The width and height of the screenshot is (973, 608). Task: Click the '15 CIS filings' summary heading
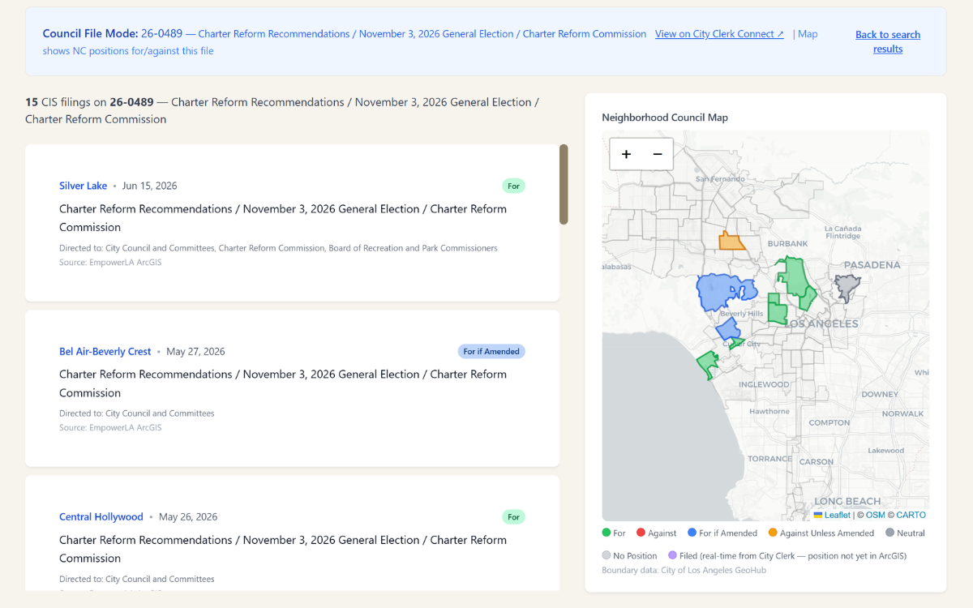click(x=282, y=110)
